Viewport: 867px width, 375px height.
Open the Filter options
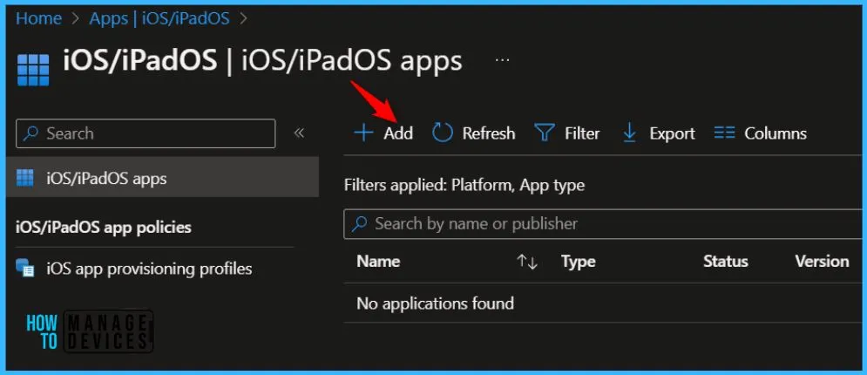pyautogui.click(x=566, y=133)
